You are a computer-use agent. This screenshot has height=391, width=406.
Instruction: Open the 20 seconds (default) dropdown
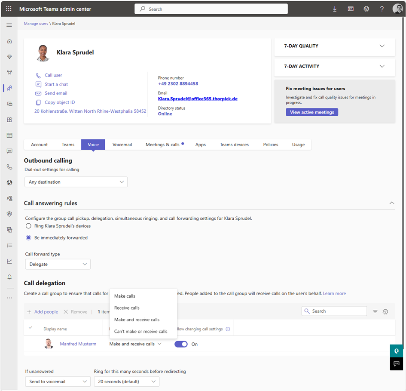pyautogui.click(x=127, y=382)
